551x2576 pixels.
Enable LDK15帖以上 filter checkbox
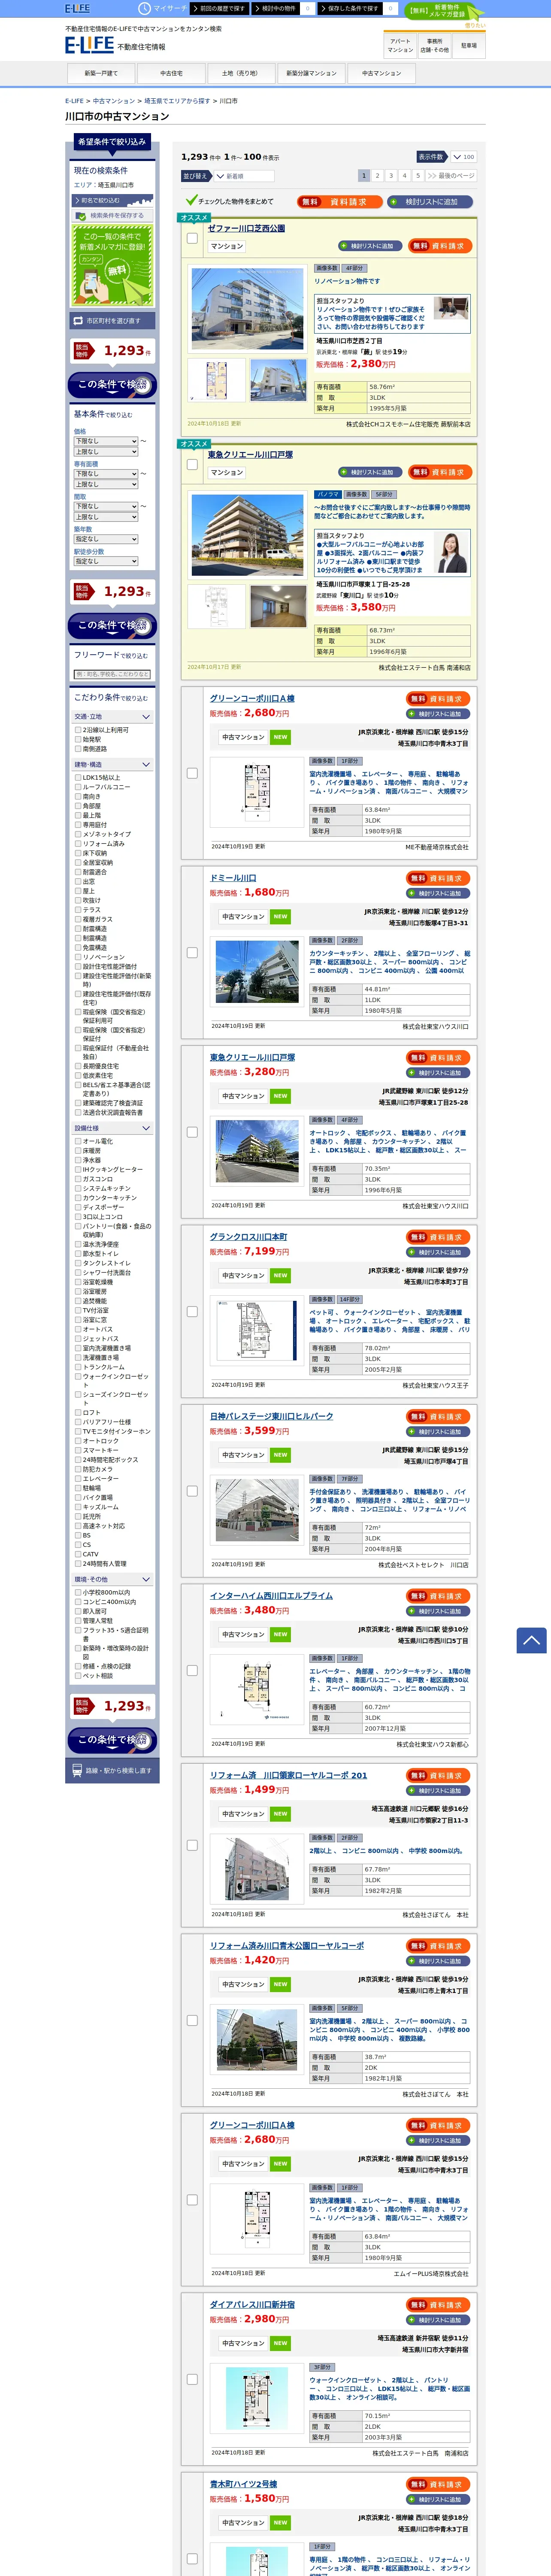point(78,777)
